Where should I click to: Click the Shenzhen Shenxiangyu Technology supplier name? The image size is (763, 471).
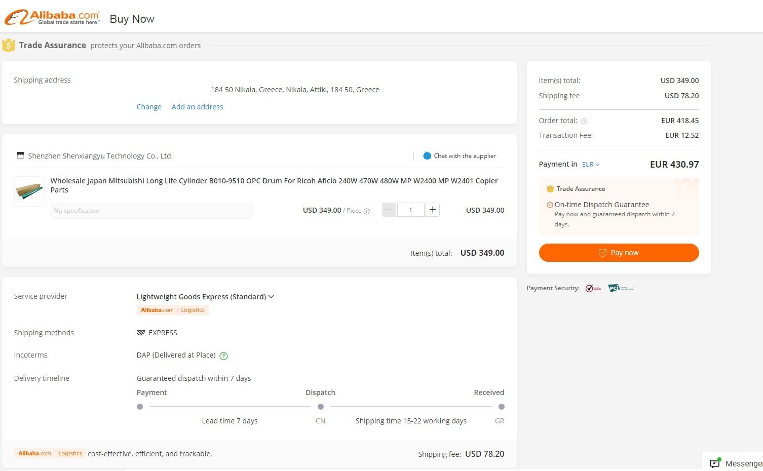click(100, 156)
